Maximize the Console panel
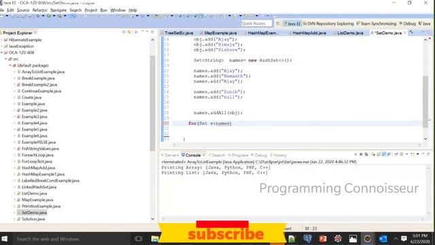This screenshot has height=245, width=435. click(428, 154)
